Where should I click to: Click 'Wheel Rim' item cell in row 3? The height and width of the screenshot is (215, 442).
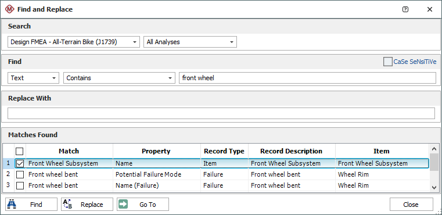tap(382, 186)
